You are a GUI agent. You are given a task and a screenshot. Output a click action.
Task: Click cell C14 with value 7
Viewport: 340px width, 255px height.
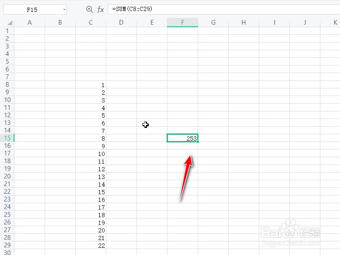(x=91, y=130)
